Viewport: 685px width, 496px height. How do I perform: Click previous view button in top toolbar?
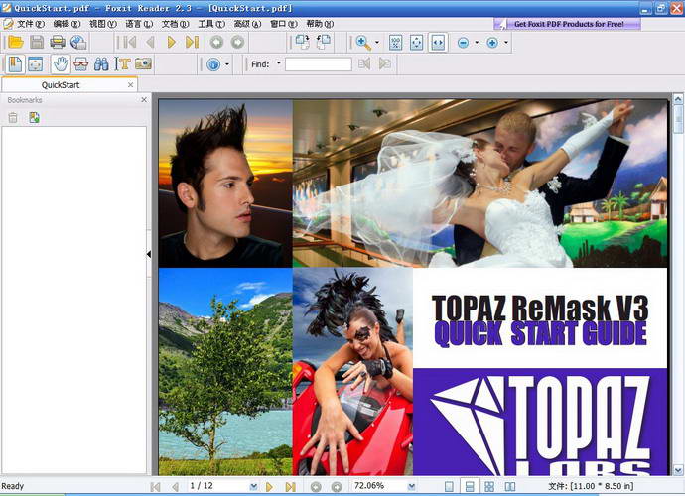coord(216,43)
